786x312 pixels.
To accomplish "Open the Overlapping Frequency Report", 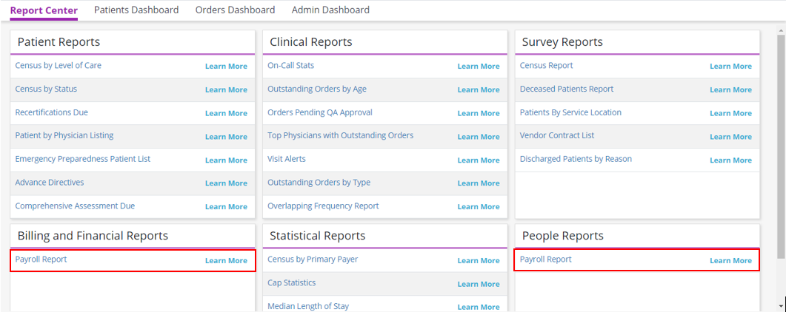I will pyautogui.click(x=323, y=206).
